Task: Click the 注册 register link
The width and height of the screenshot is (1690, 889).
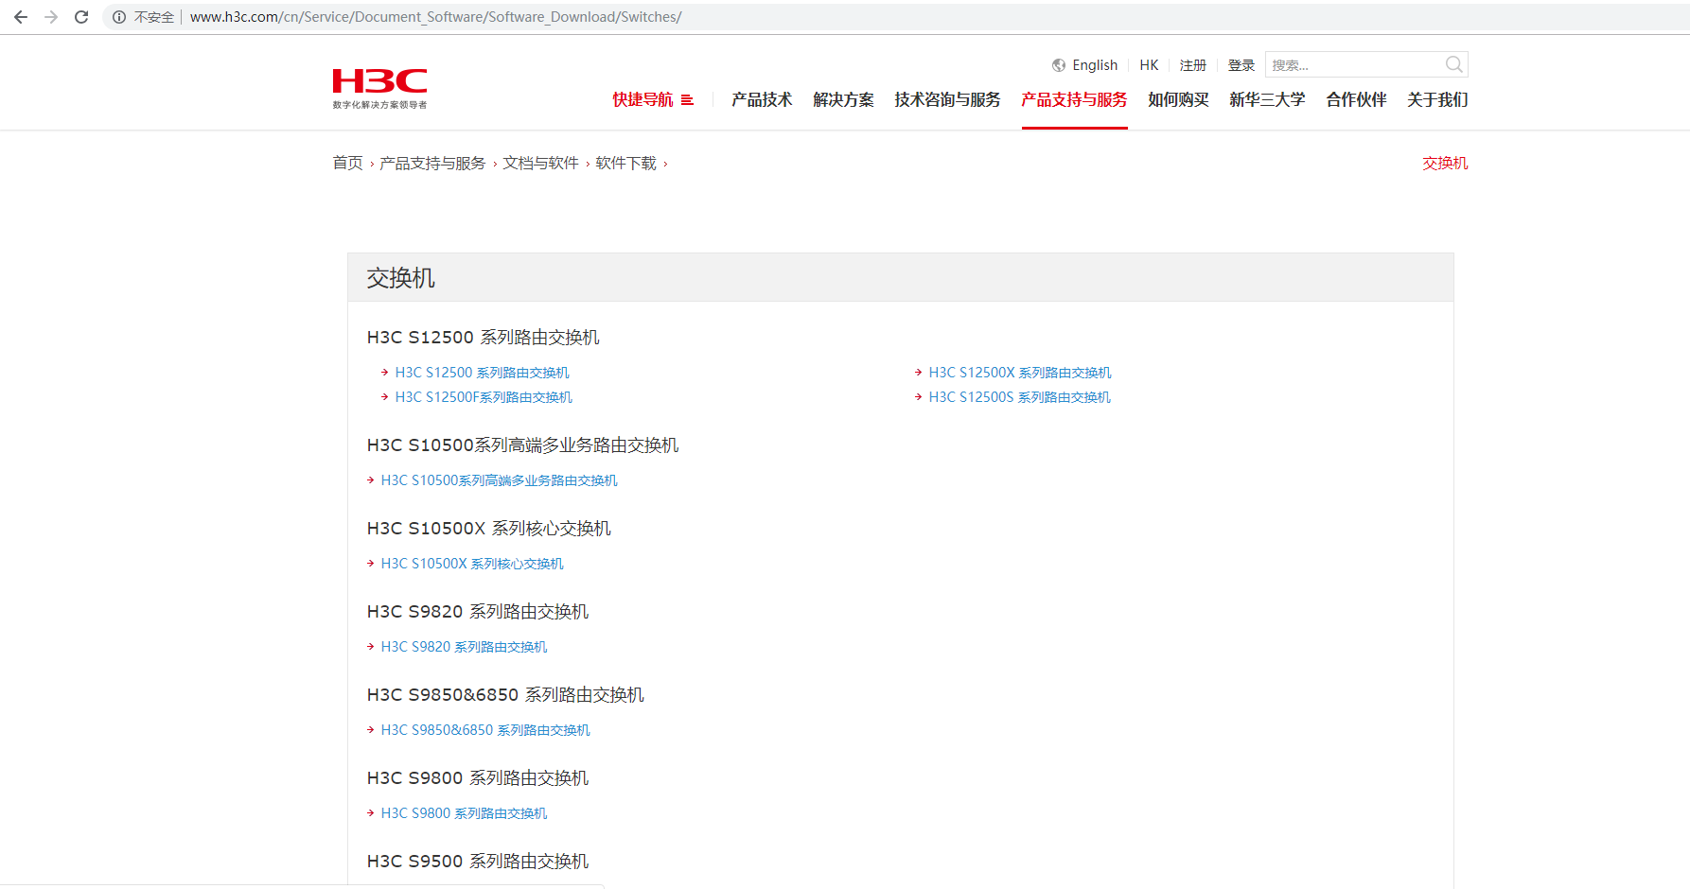Action: 1193,65
